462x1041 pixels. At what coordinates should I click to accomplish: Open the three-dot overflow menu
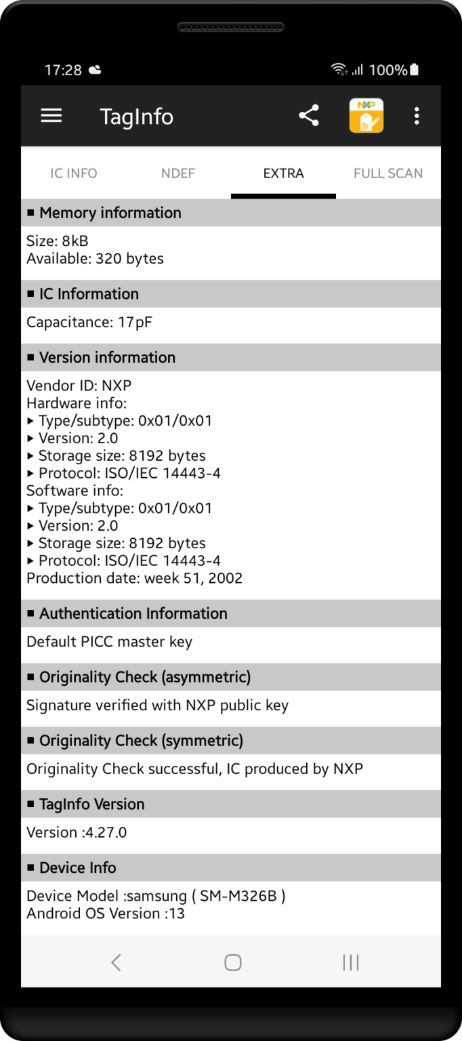click(417, 116)
